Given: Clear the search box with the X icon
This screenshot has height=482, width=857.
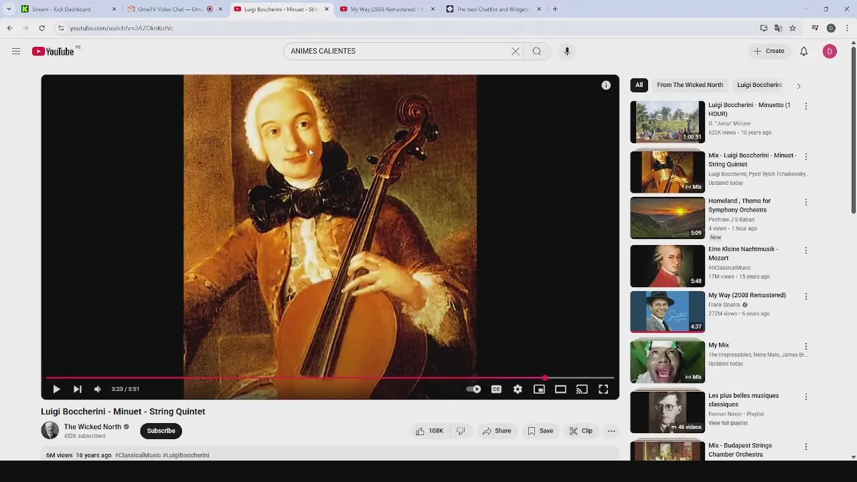Looking at the screenshot, I should [x=516, y=52].
